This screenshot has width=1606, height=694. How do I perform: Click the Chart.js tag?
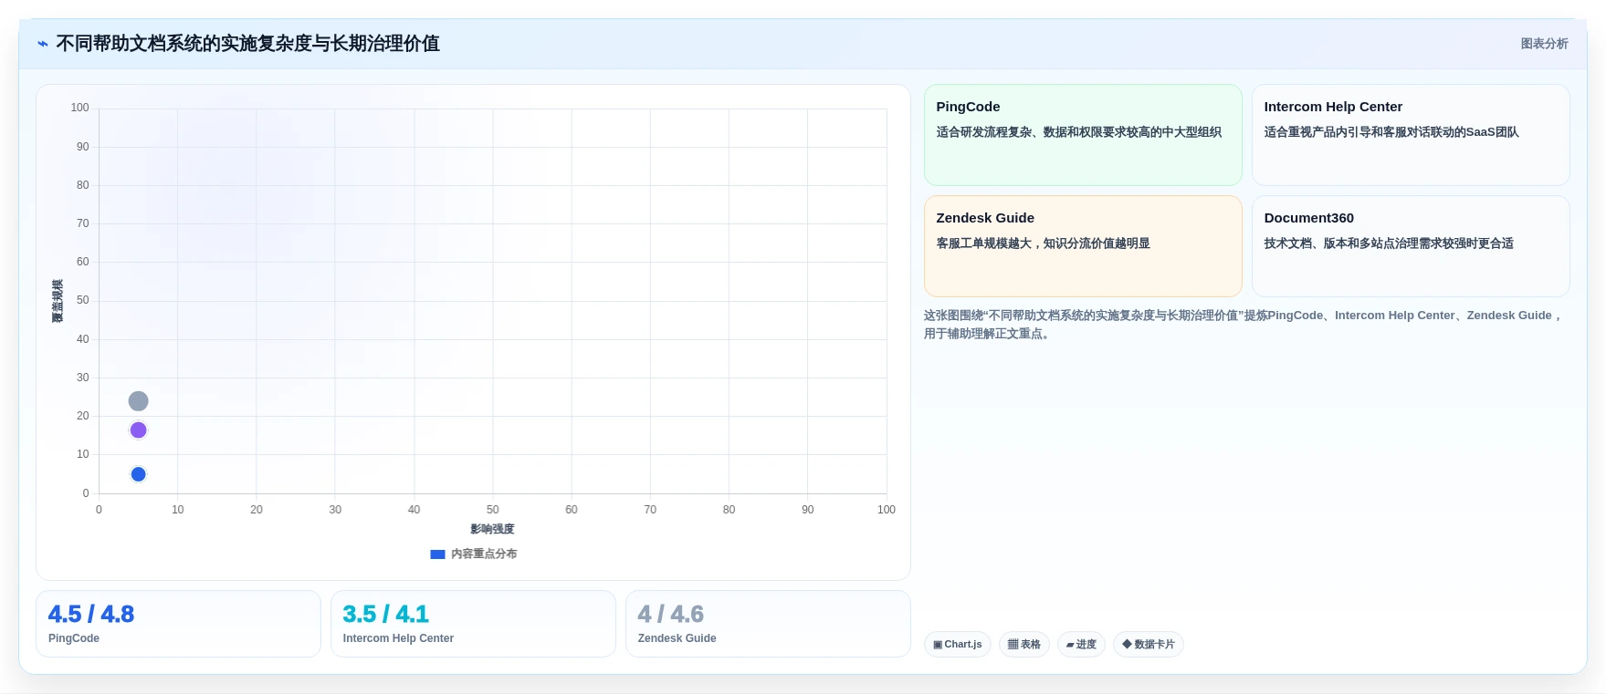(958, 645)
